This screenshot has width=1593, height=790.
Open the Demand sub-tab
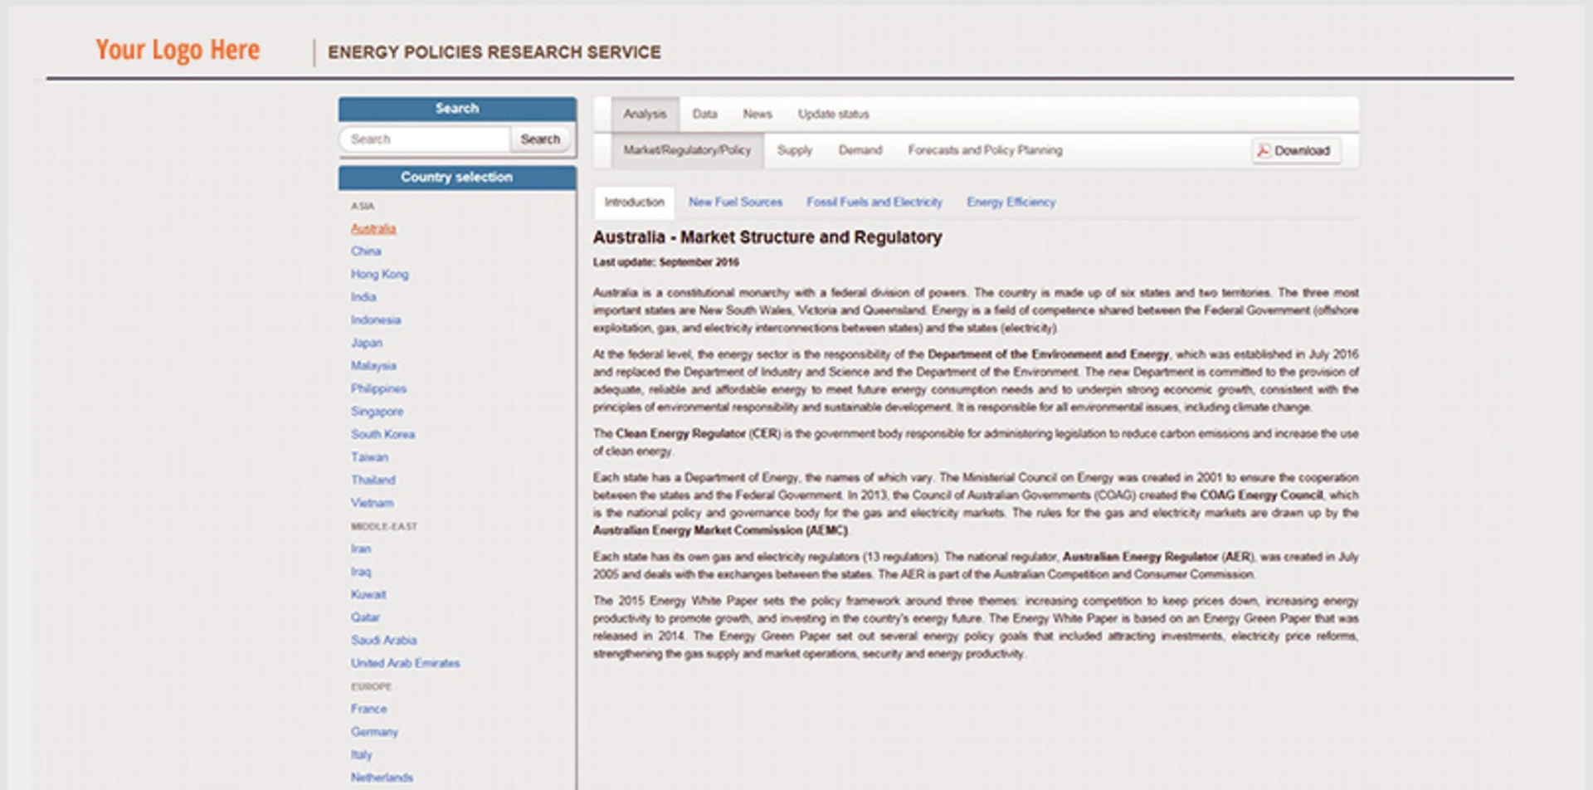(860, 150)
